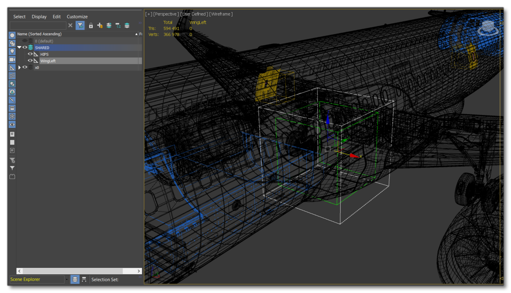
Task: Open the Customize menu
Action: tap(77, 16)
